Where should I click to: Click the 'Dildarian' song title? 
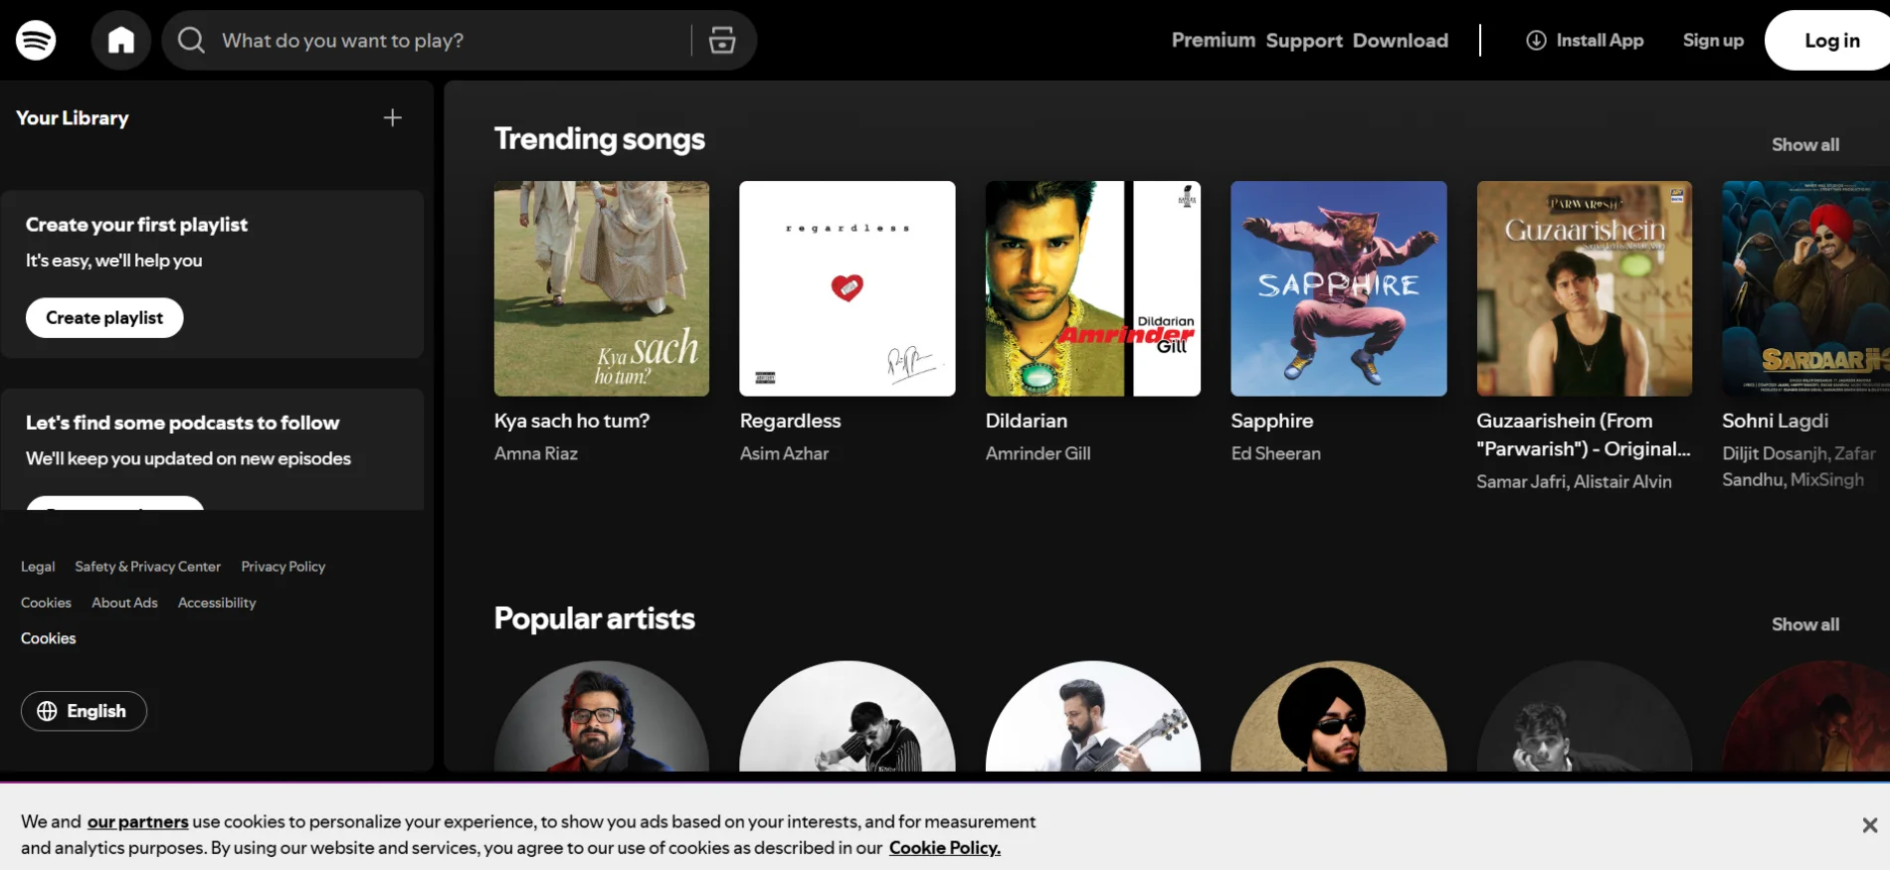(x=1027, y=421)
